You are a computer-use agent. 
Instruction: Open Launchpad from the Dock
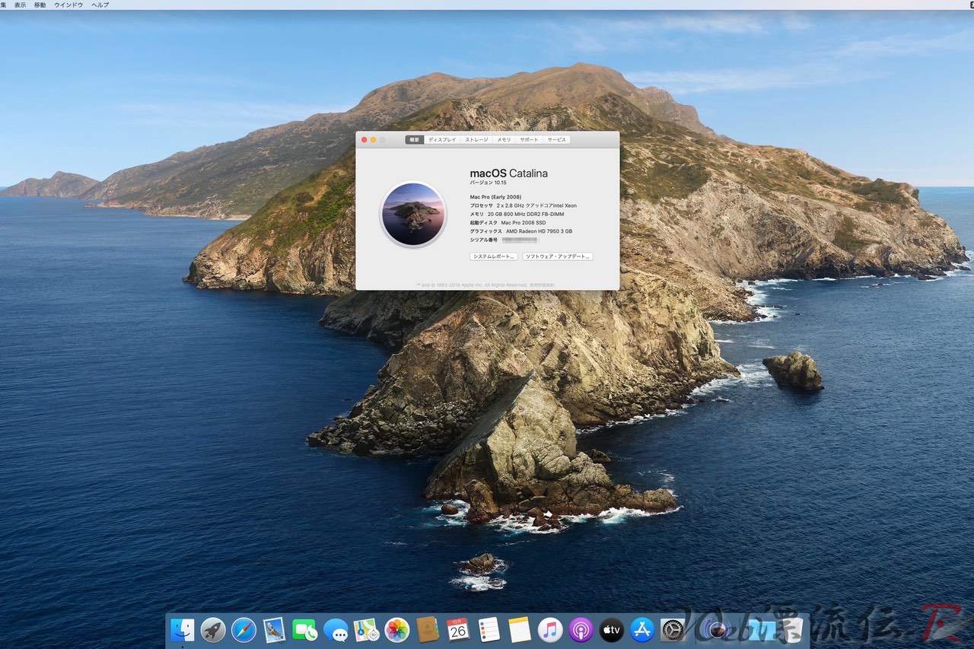[214, 631]
